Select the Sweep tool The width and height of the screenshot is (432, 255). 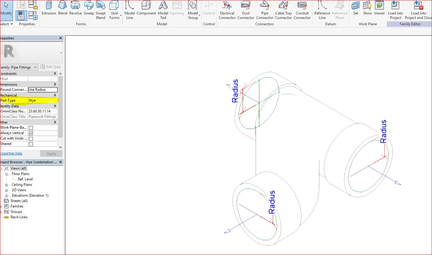(x=89, y=10)
